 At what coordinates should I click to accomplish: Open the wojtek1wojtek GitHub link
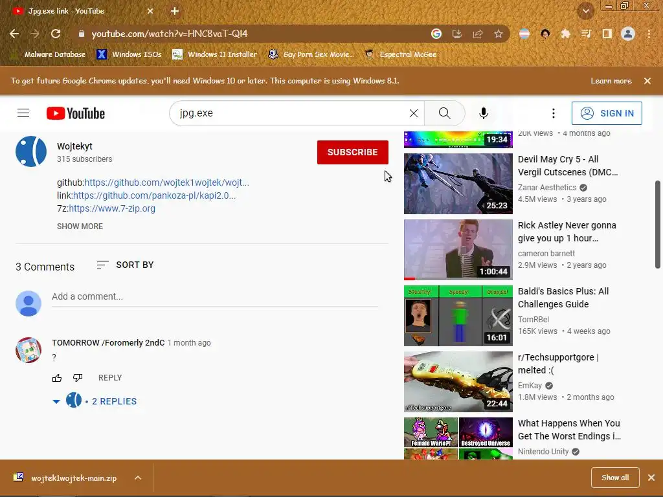coord(166,182)
